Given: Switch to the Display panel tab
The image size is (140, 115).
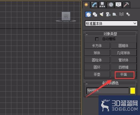Looking at the screenshot, I should (x=118, y=5).
